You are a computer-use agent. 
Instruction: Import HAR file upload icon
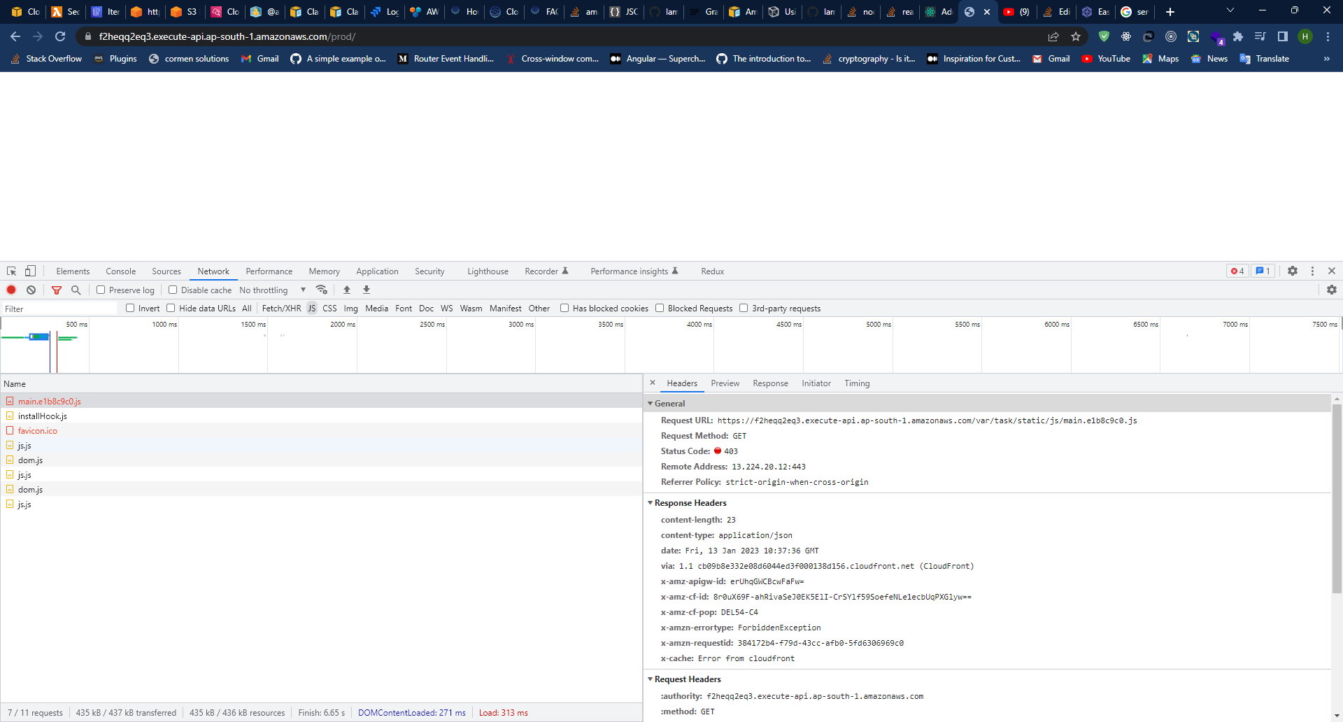(347, 290)
